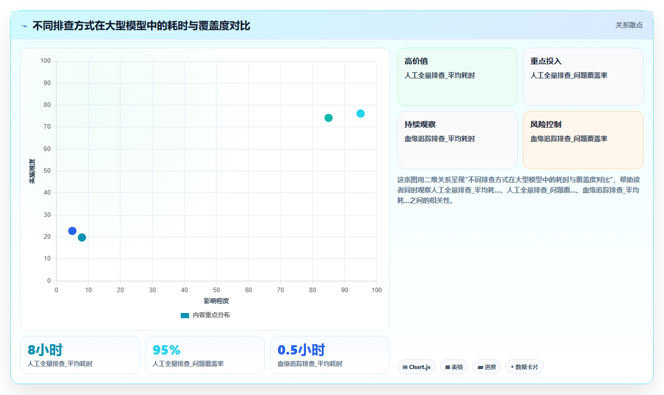Click the 进度 tag icon
The image size is (664, 395).
(x=480, y=367)
